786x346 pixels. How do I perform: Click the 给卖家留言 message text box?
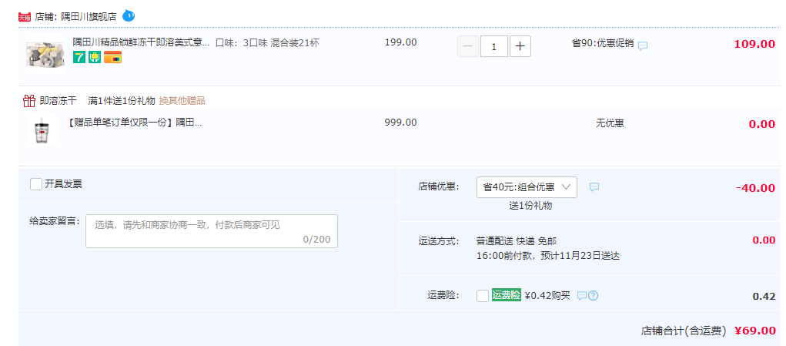[212, 231]
